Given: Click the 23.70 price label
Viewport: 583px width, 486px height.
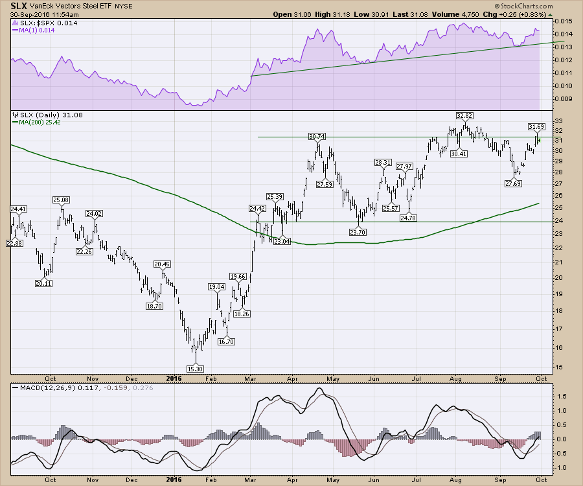Looking at the screenshot, I should click(x=358, y=233).
